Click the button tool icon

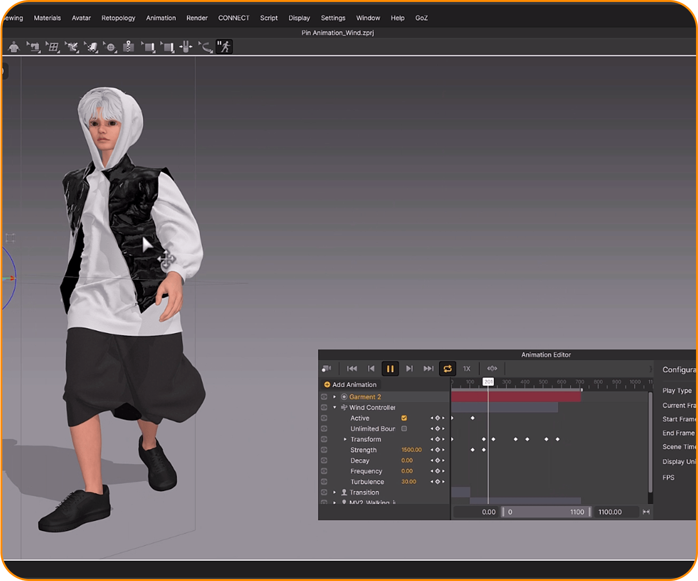click(x=111, y=47)
